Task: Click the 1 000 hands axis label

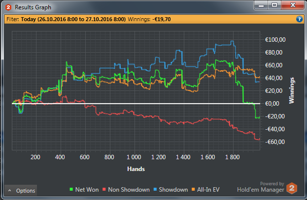Action: (x=134, y=157)
